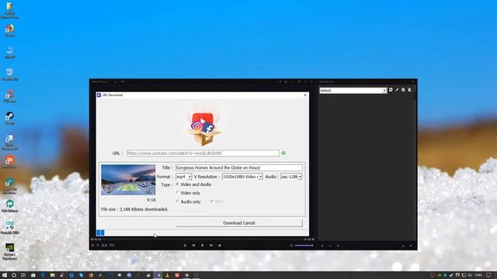Edit the video Title text field
The image size is (497, 279).
(x=239, y=167)
